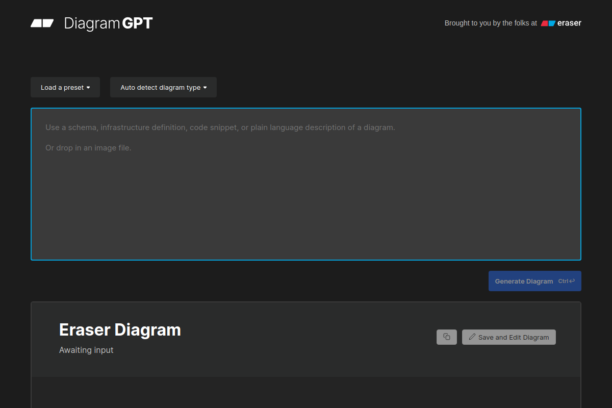The height and width of the screenshot is (408, 612).
Task: Click the caret arrow beside Auto detect diagram type
Action: [205, 88]
